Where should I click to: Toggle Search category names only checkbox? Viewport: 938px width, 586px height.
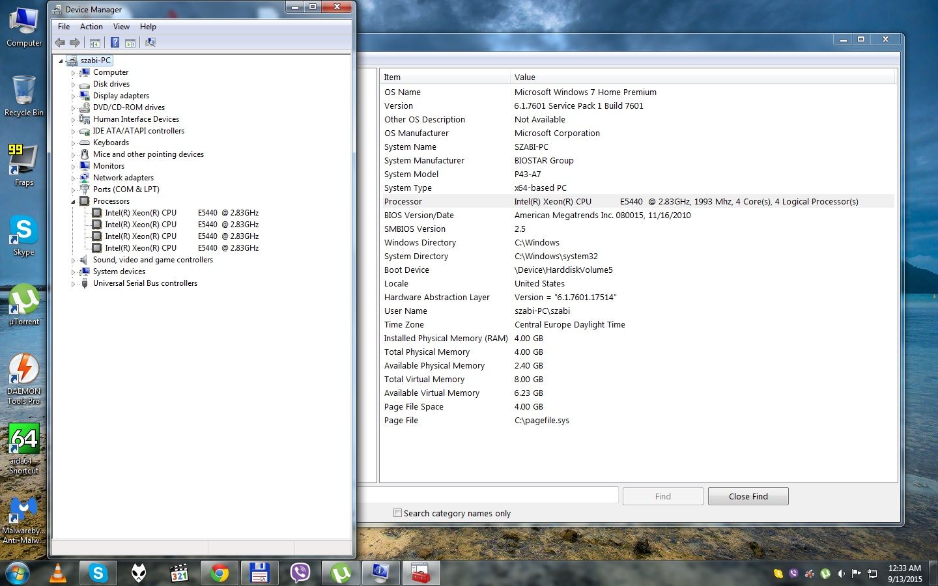[397, 513]
